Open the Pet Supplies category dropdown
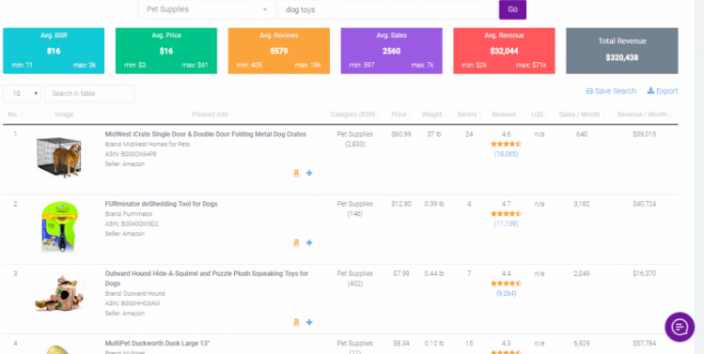 [207, 9]
